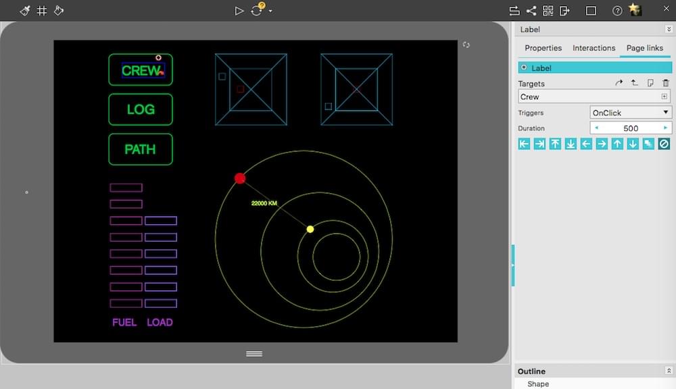The height and width of the screenshot is (389, 676).
Task: Click the swap arrows toolbar icon
Action: pos(514,11)
